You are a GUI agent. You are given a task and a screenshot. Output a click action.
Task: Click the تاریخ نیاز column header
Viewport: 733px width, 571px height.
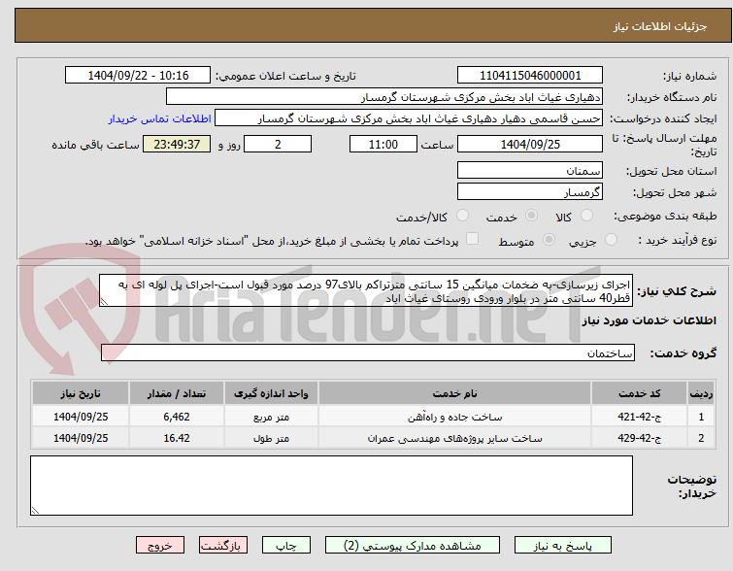[x=81, y=393]
